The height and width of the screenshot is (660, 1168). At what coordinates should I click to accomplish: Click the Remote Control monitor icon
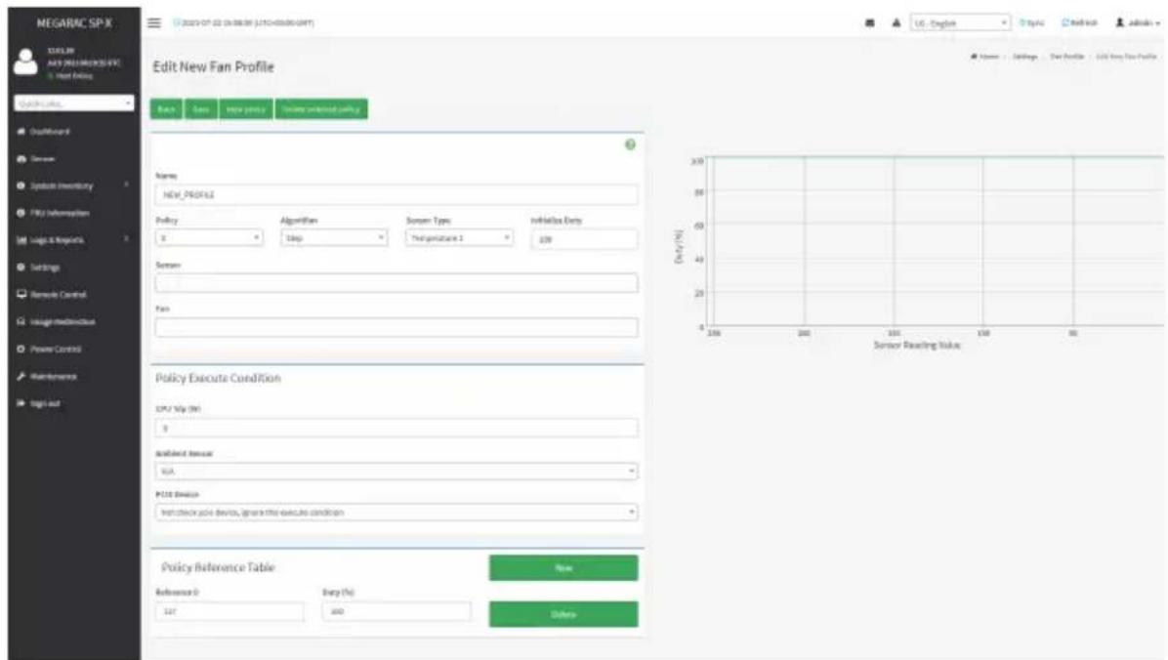coord(21,294)
